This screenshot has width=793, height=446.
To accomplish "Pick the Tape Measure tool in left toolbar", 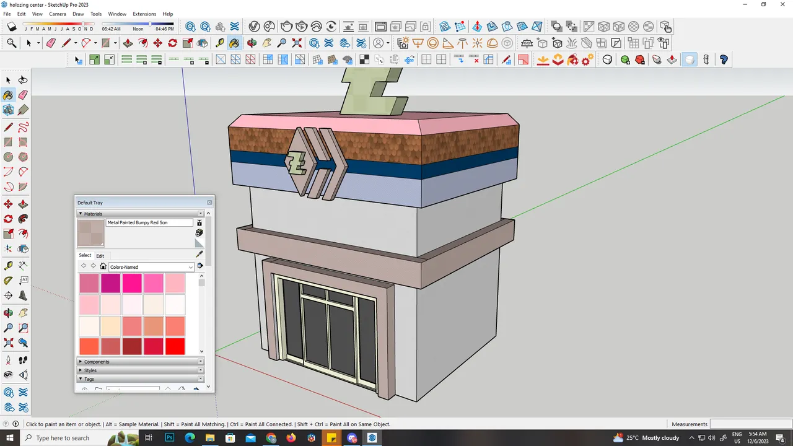I will 8,266.
